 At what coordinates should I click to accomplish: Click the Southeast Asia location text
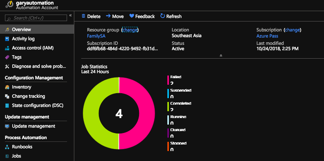pos(187,36)
